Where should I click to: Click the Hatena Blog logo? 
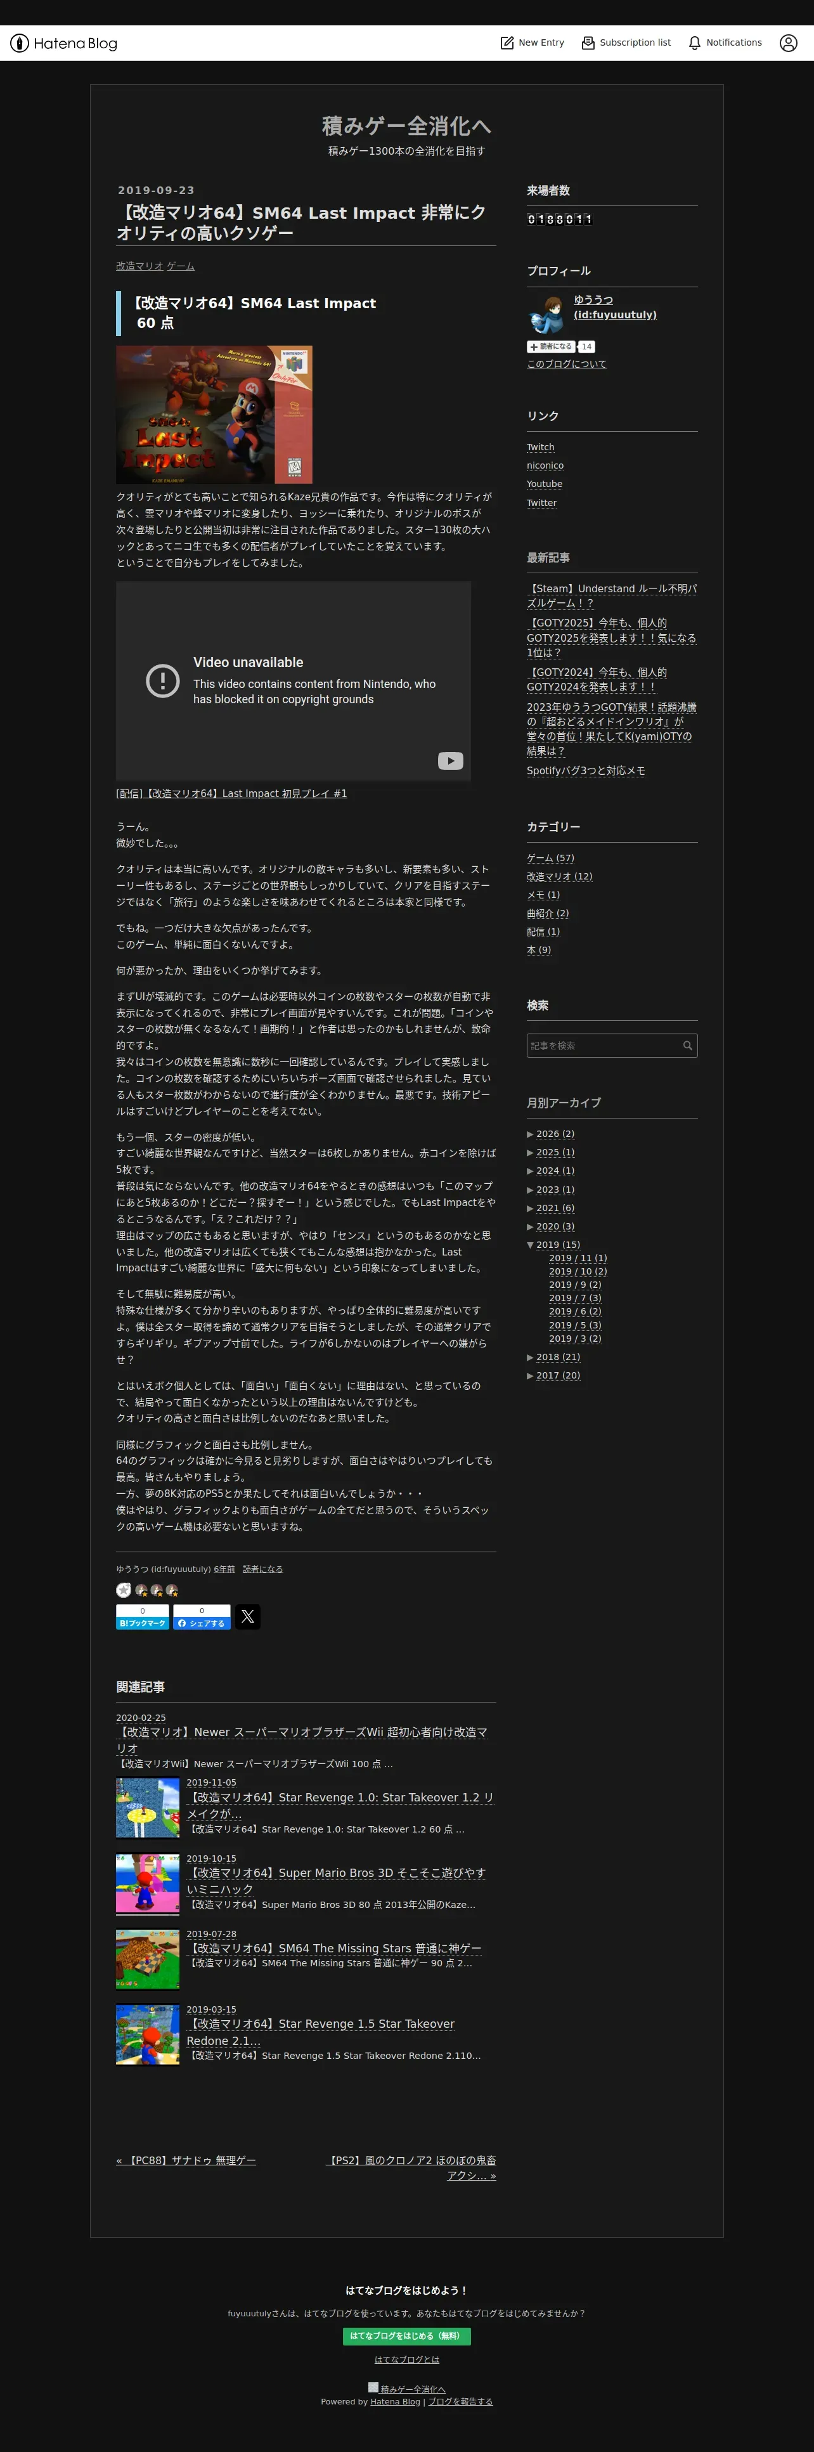tap(64, 43)
